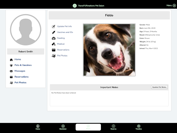The width and height of the screenshot is (177, 133).
Task: Open the Timeline bottom tab
Action: point(139,127)
